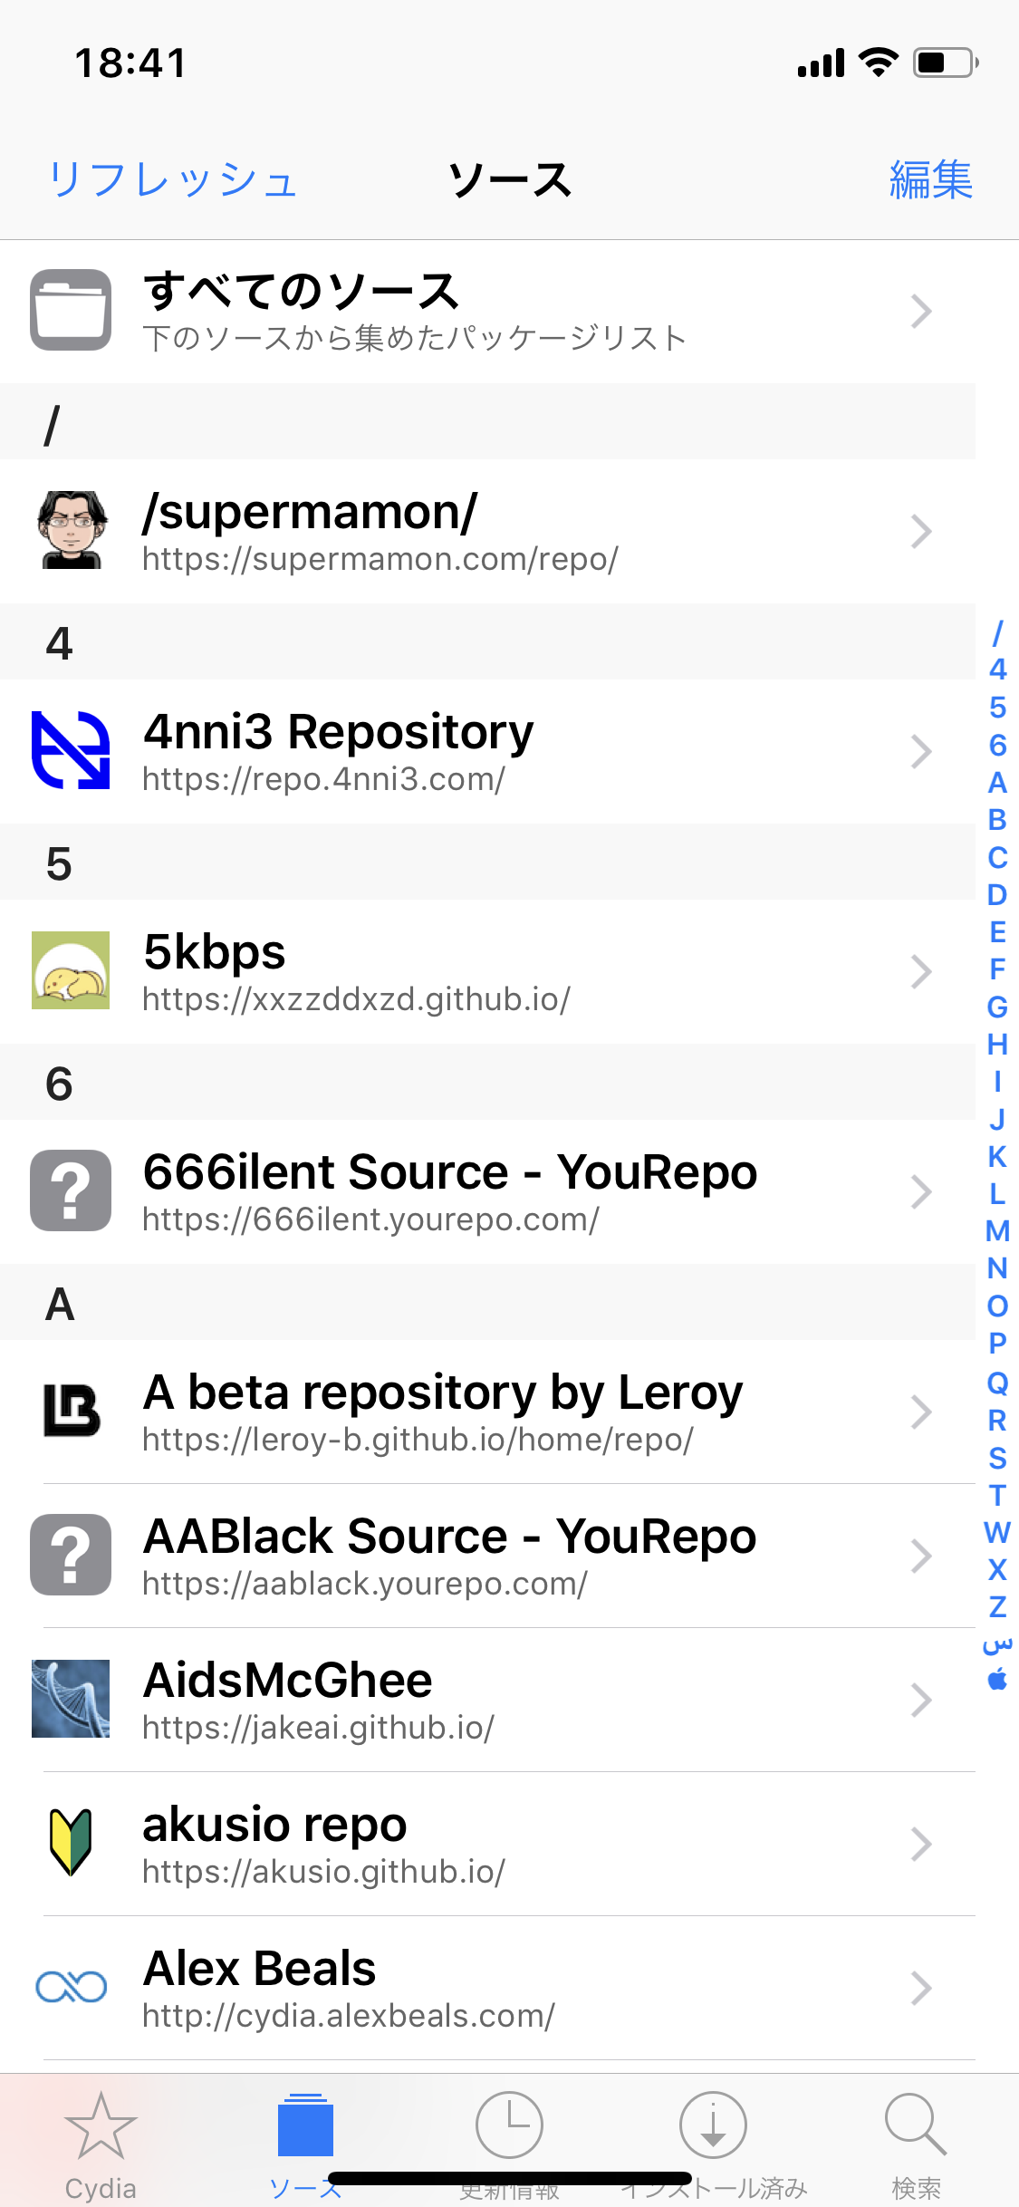1019x2207 pixels.
Task: Open the installed packages download tab
Action: 713,2144
